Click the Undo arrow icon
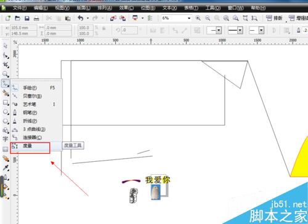The height and width of the screenshot is (224, 308). click(x=81, y=18)
